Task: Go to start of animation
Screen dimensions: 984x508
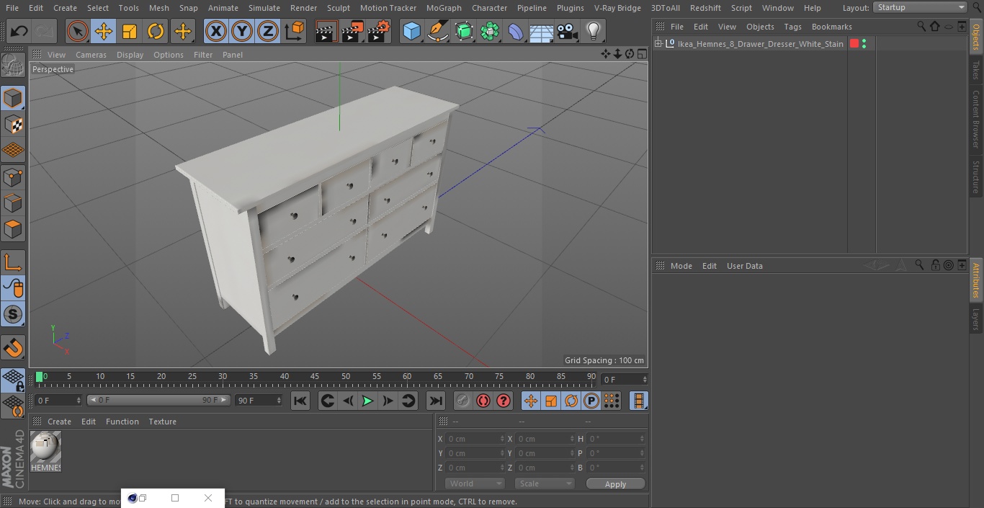Action: click(x=300, y=401)
